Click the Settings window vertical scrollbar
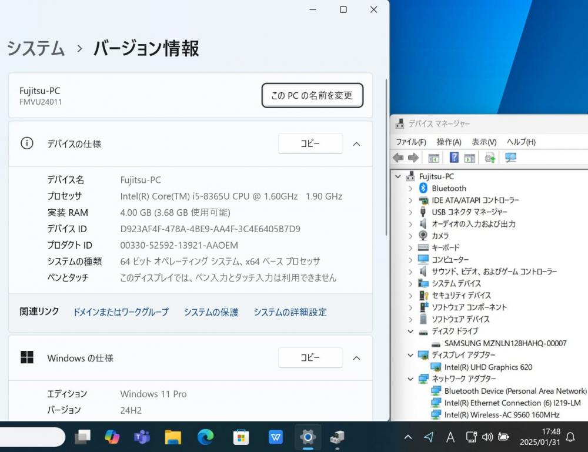Screen dimensions: 588x452 click(x=386, y=157)
